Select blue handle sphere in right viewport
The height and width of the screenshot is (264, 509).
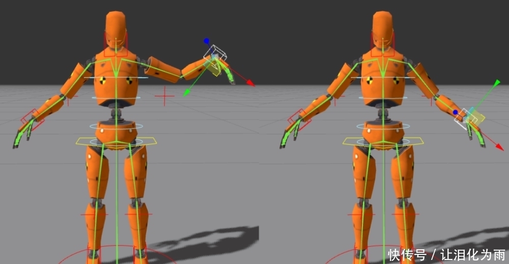(x=456, y=112)
